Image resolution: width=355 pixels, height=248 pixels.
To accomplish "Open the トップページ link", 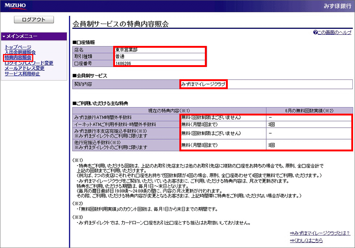I will coord(18,47).
